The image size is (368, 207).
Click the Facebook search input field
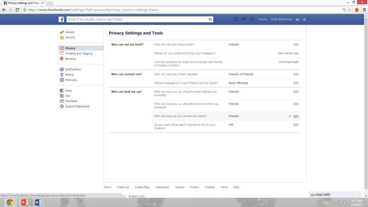[x=137, y=19]
